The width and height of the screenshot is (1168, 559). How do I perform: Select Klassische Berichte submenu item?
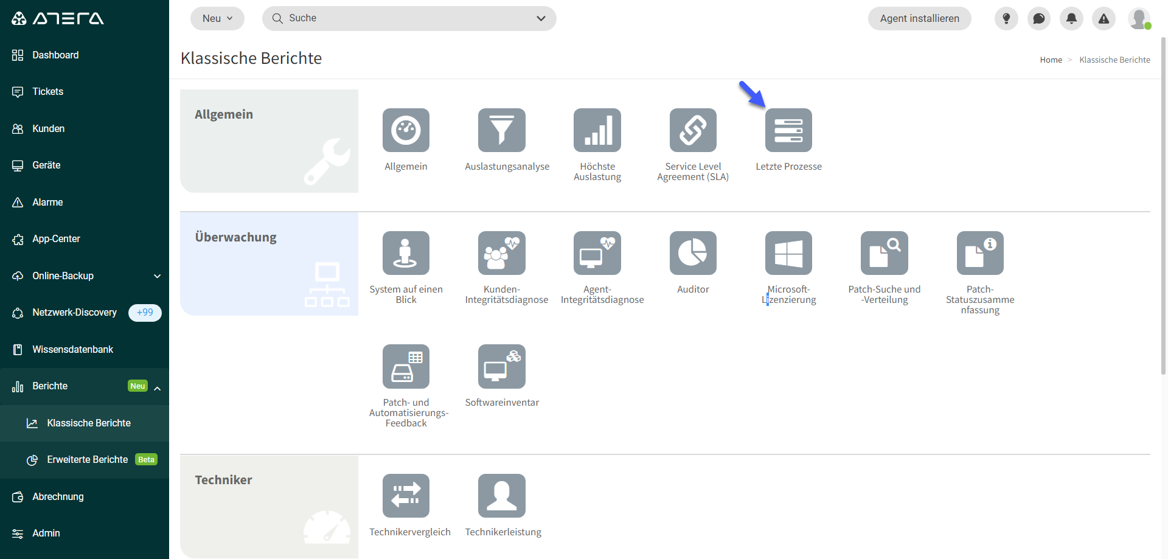pos(85,423)
